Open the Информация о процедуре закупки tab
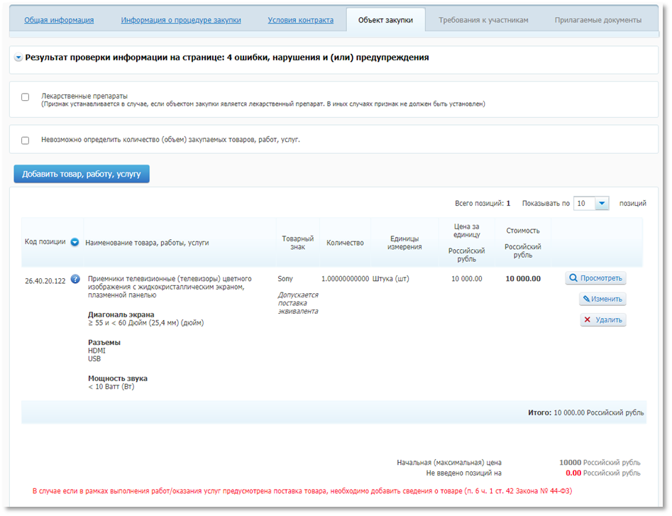This screenshot has width=672, height=516. [x=181, y=20]
